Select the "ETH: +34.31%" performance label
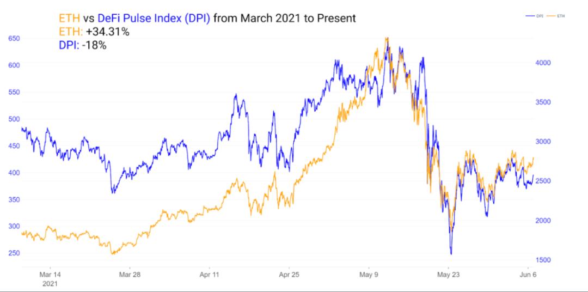Image resolution: width=588 pixels, height=292 pixels. pyautogui.click(x=94, y=32)
